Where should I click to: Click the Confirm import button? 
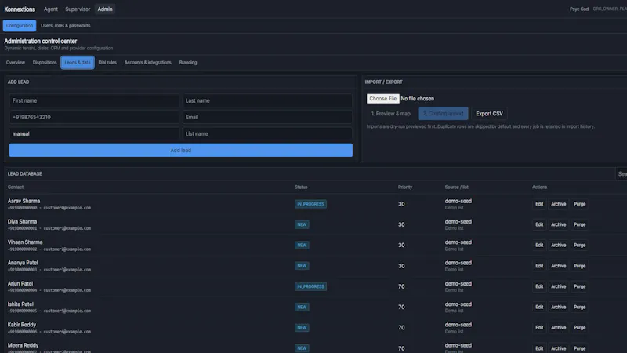(x=443, y=114)
